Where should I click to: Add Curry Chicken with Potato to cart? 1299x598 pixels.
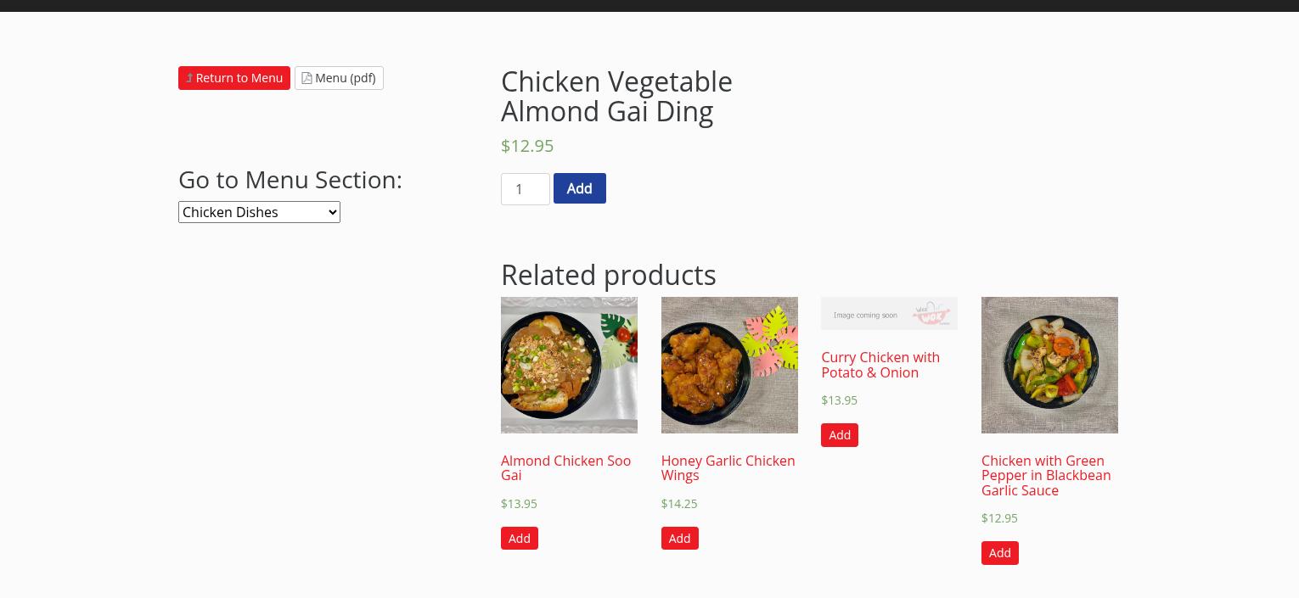click(x=839, y=435)
